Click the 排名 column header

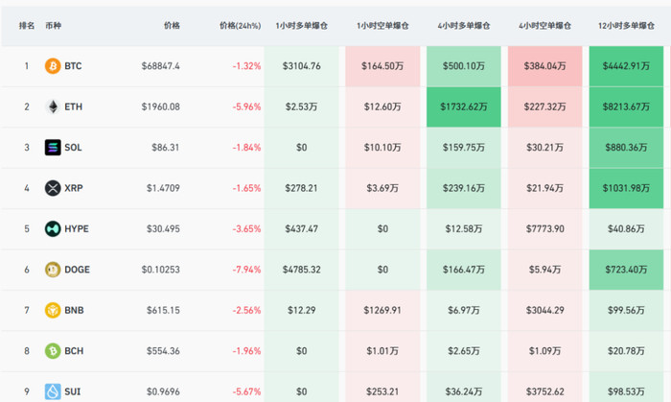click(27, 26)
